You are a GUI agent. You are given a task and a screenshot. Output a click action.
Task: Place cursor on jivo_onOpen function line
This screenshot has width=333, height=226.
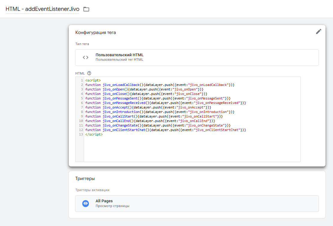point(144,89)
